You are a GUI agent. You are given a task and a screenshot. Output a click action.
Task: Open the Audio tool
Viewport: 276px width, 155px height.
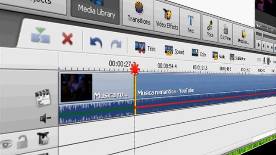[x=219, y=56]
